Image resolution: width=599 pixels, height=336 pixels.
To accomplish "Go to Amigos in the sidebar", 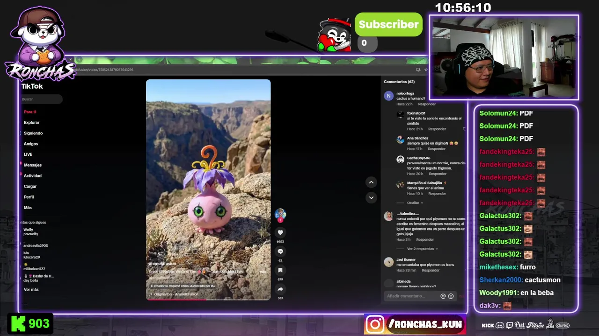I will [31, 144].
